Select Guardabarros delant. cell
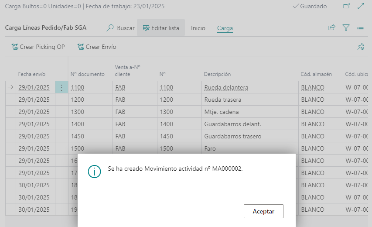Viewport: 372px width, 227px height. coord(250,124)
